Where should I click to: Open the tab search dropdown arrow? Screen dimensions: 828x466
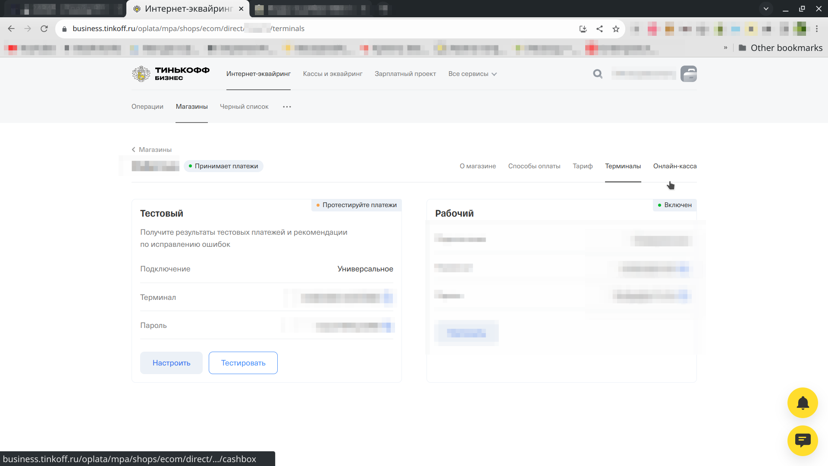coord(766,9)
